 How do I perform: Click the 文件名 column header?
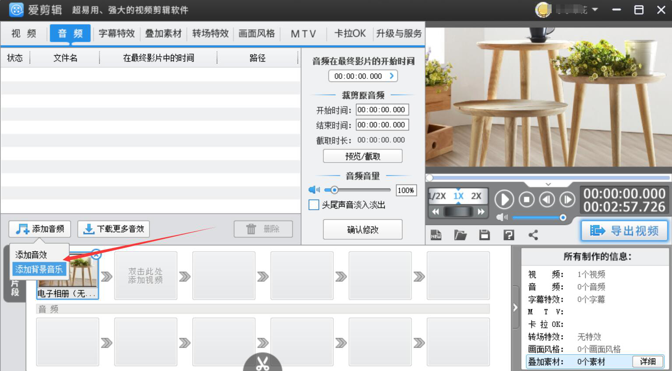[65, 58]
